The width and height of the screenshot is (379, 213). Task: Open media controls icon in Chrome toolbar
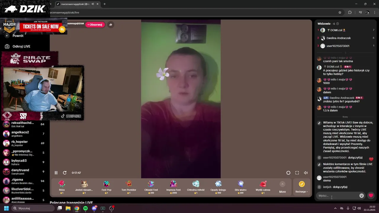[360, 12]
